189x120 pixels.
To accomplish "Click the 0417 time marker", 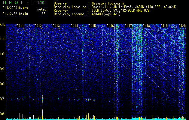I will point(128,26).
